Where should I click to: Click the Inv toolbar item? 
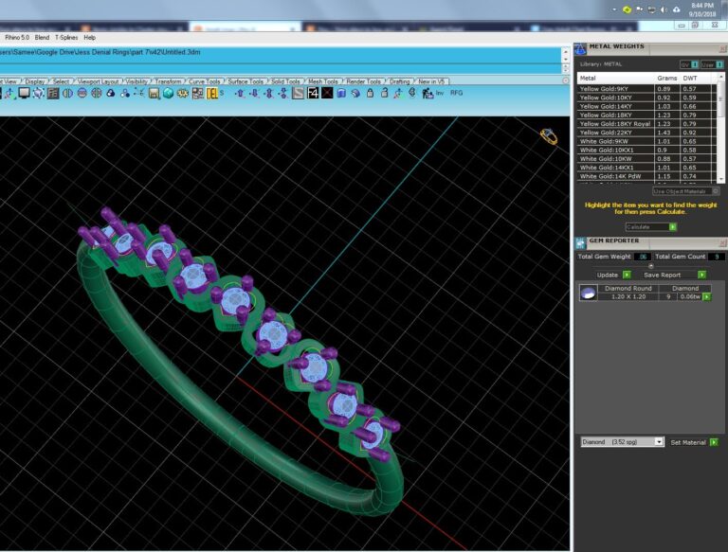[x=440, y=93]
